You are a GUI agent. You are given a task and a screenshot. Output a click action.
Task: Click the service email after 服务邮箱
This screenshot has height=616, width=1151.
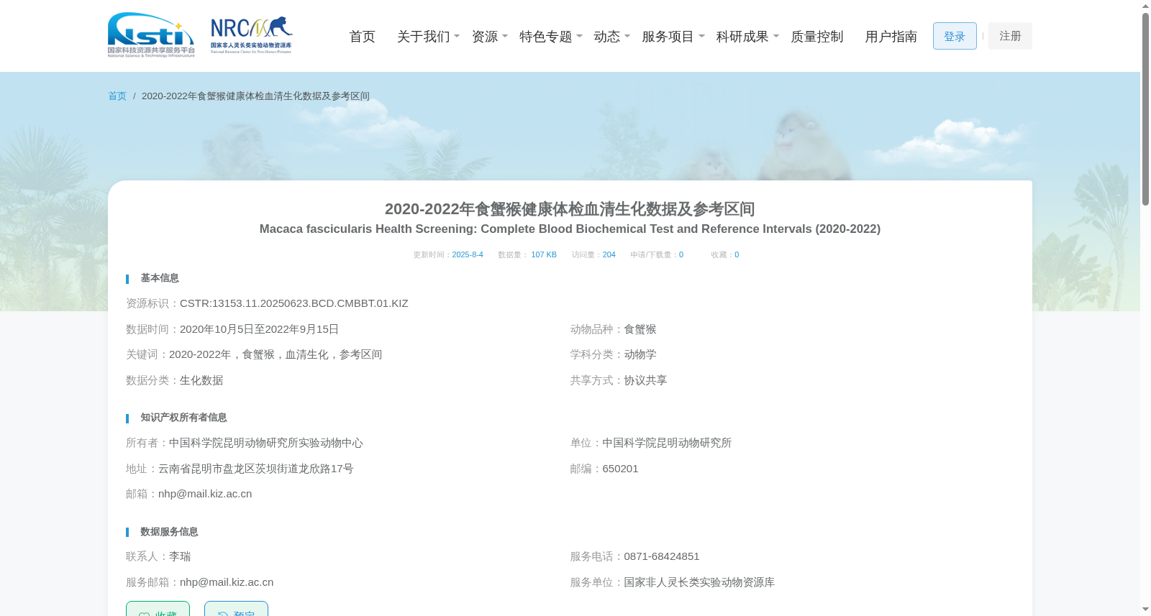227,582
